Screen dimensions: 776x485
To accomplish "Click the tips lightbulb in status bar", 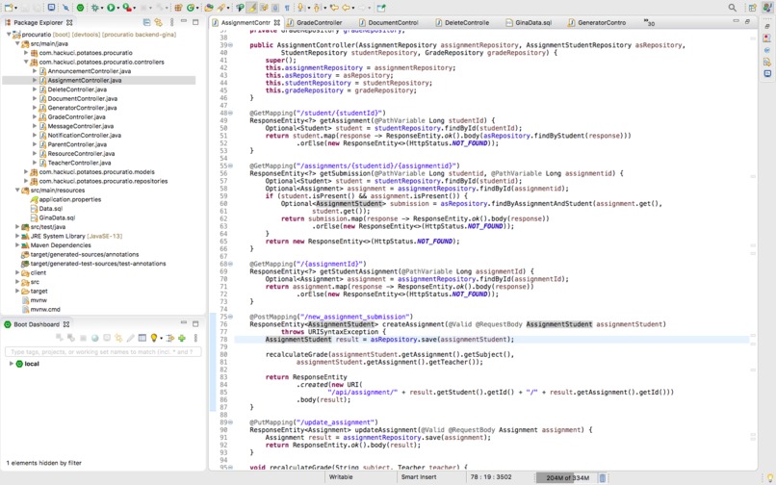I will 769,477.
